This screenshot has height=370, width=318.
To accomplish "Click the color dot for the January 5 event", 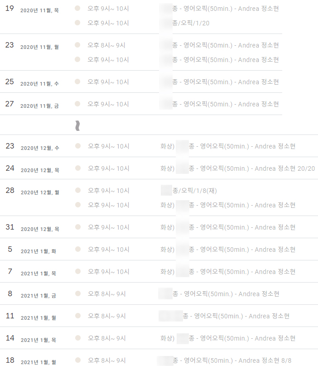I will (77, 250).
